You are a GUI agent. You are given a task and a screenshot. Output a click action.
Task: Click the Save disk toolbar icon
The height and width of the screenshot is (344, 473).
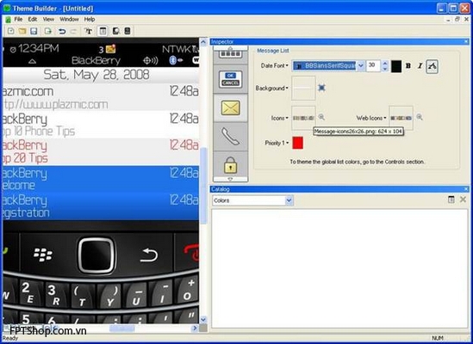tap(34, 31)
